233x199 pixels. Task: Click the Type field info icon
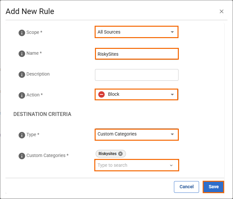point(22,135)
